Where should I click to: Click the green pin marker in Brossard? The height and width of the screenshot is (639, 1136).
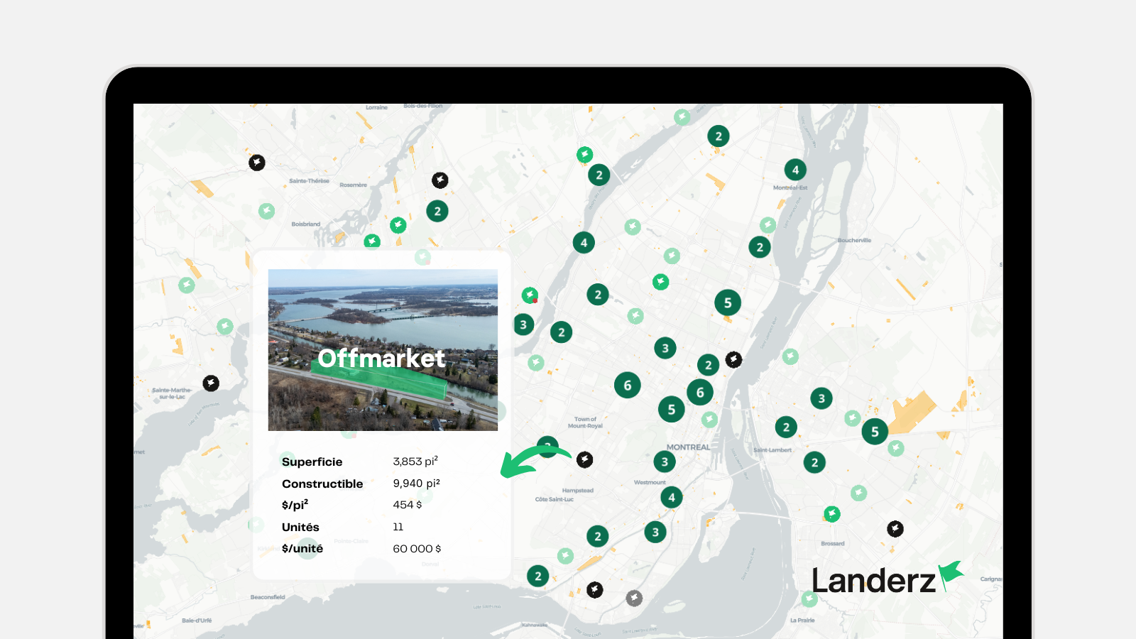tap(831, 514)
